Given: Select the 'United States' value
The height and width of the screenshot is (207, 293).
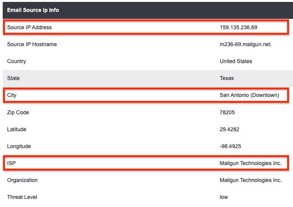Looking at the screenshot, I should pos(236,61).
